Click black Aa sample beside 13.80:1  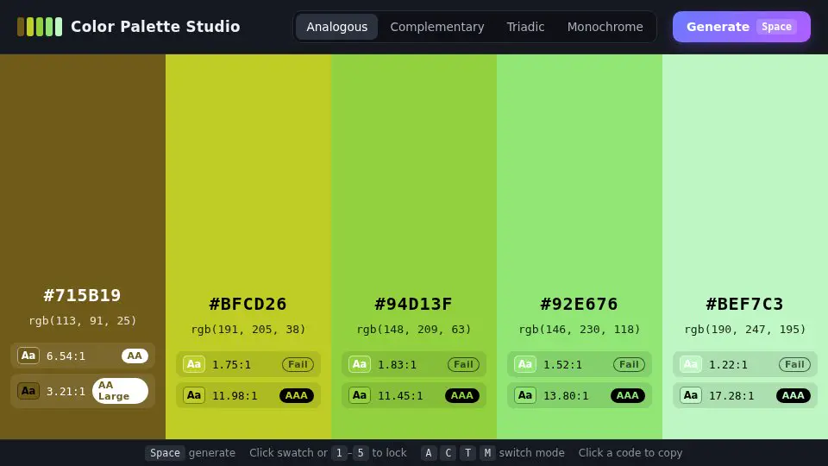[525, 395]
